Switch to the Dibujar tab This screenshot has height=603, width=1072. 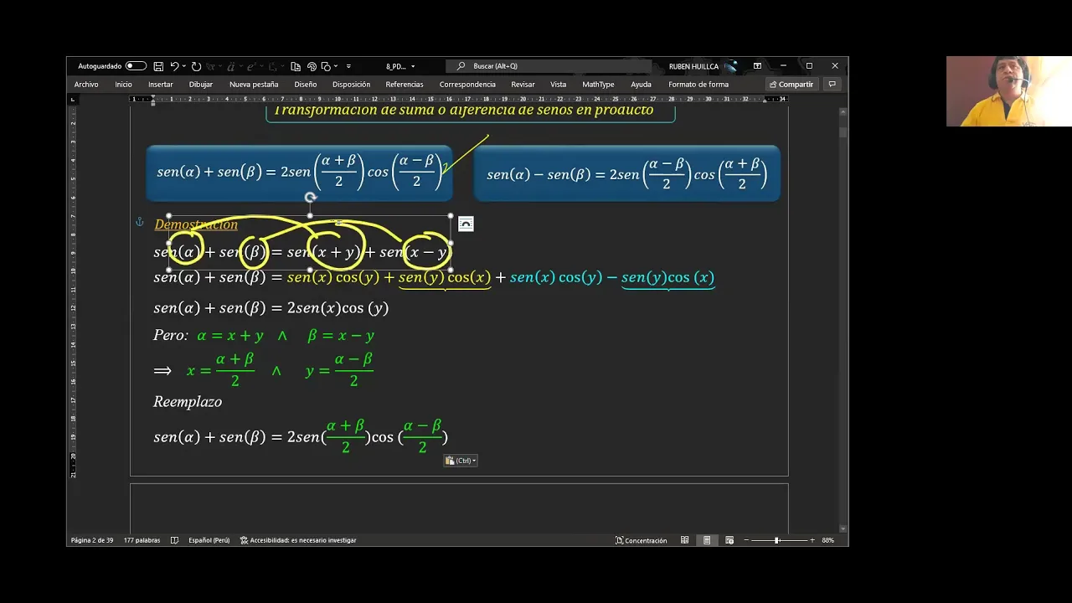pos(201,85)
